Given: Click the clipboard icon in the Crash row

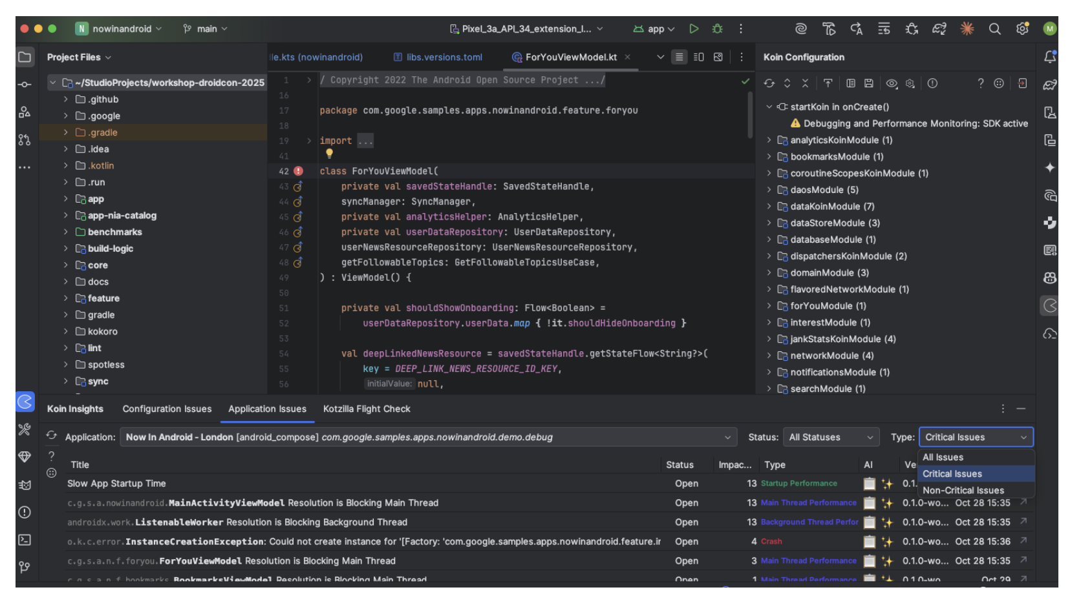Looking at the screenshot, I should click(x=870, y=542).
